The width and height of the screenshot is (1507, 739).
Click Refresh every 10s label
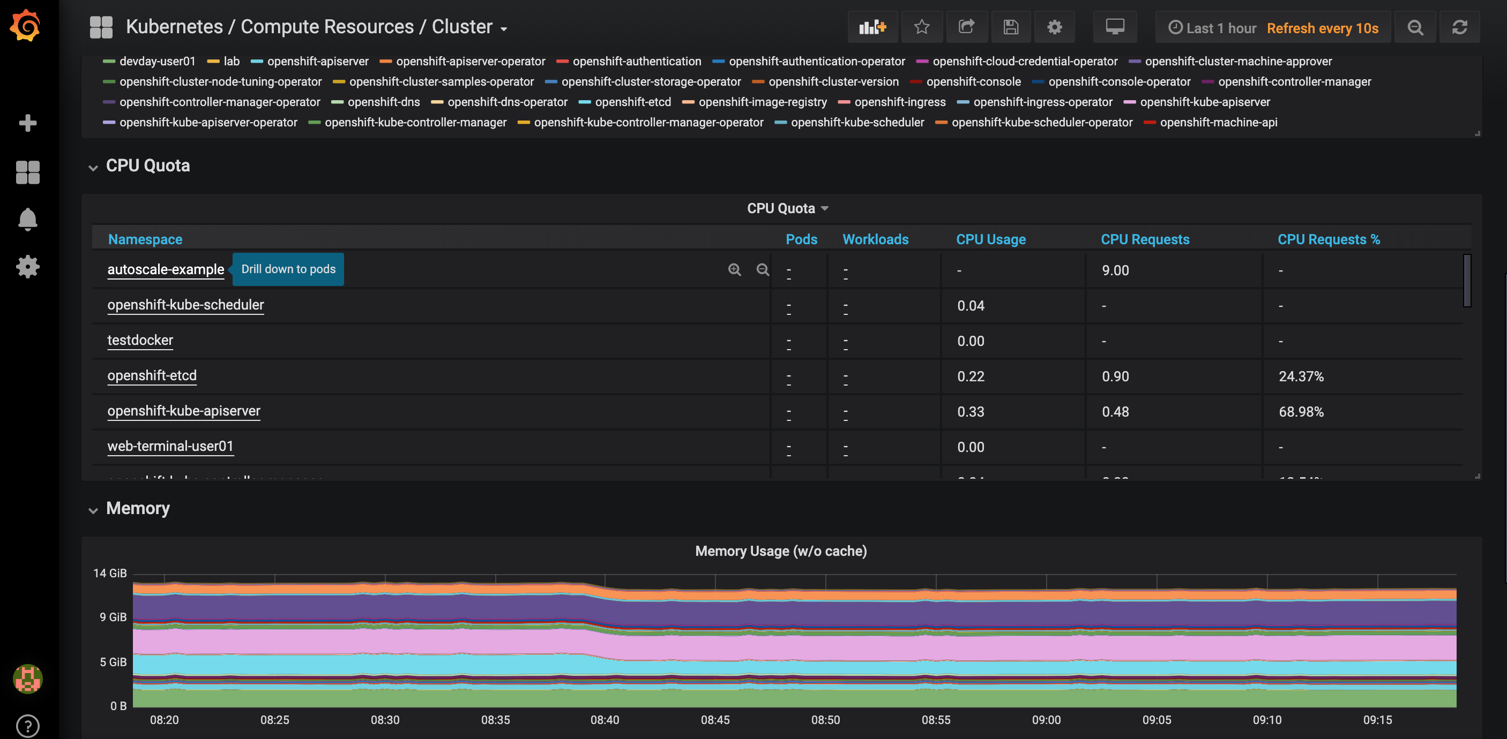click(x=1322, y=28)
